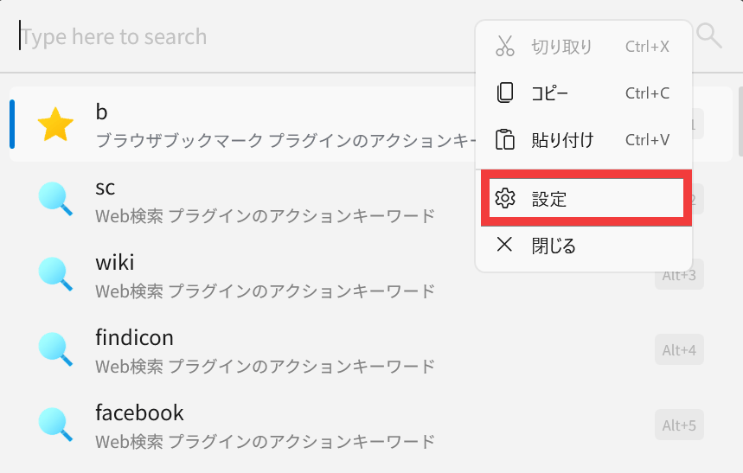Click the Alt+5 shortcut badge

679,425
